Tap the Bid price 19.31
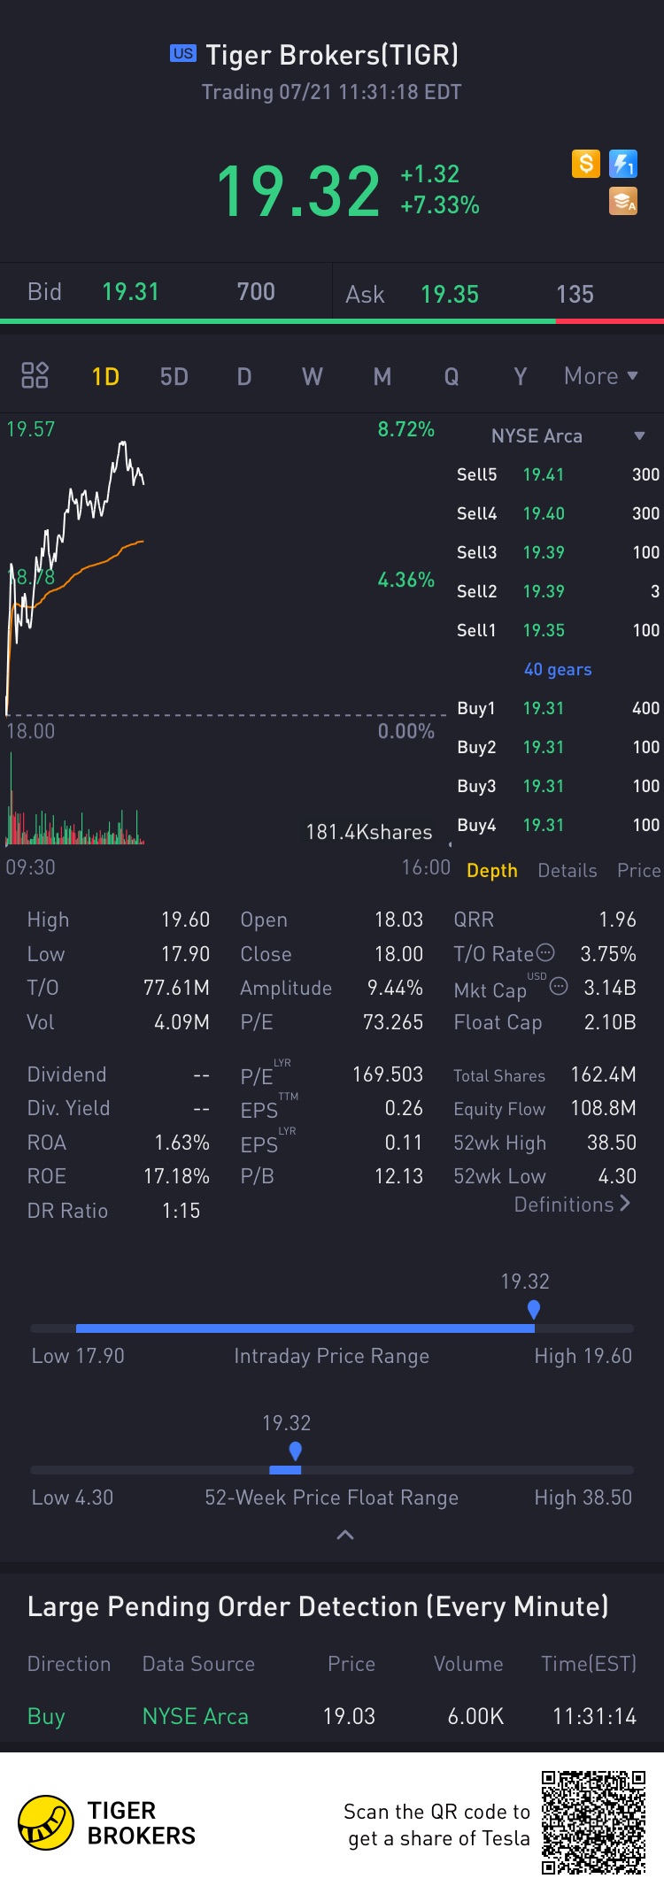The image size is (664, 1894). [x=130, y=292]
